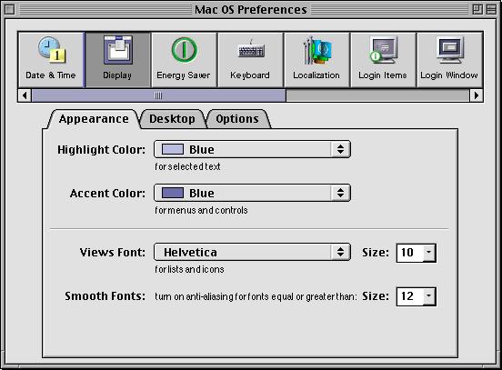This screenshot has width=502, height=370.
Task: Open the Accent Color popup menu
Action: point(252,193)
